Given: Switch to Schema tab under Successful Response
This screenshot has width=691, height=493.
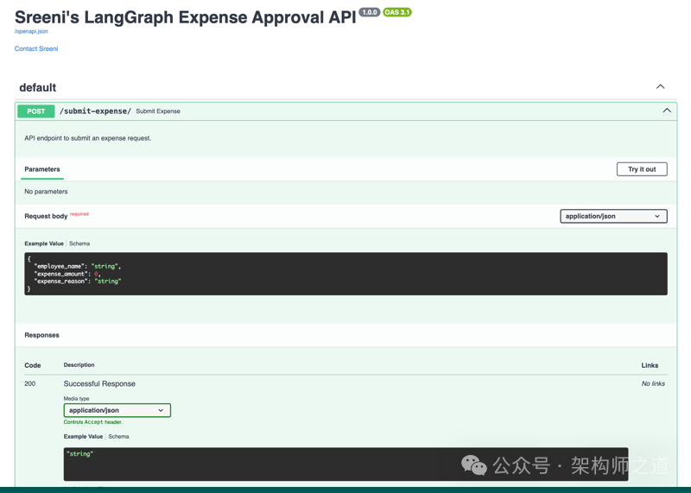Looking at the screenshot, I should point(118,437).
